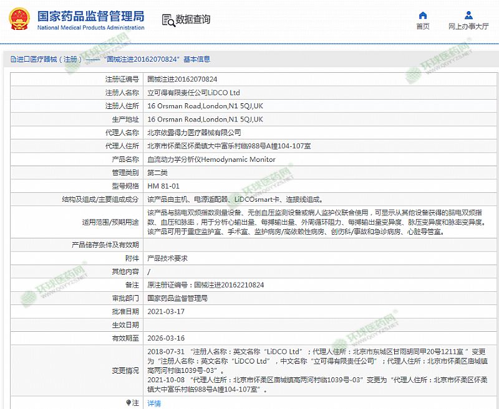
Task: Click the online service hall monitor icon
Action: (468, 15)
